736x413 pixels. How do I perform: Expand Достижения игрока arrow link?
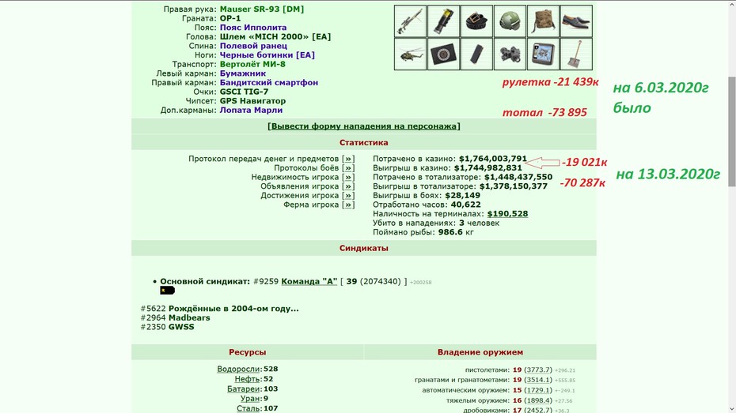tap(348, 195)
